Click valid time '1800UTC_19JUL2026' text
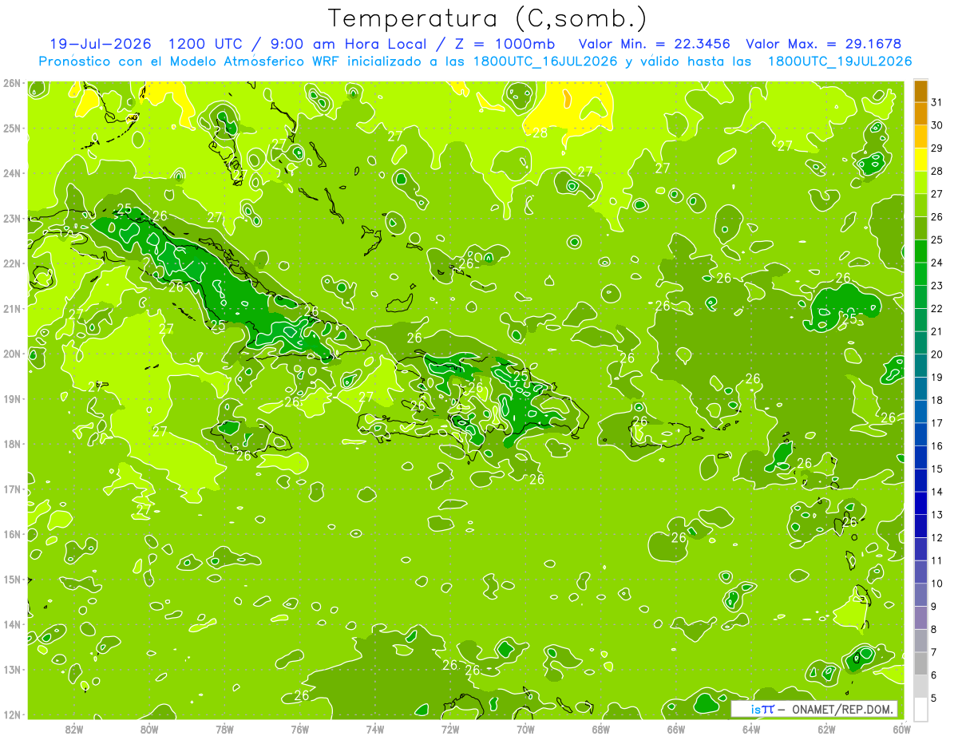The image size is (958, 740). click(840, 61)
